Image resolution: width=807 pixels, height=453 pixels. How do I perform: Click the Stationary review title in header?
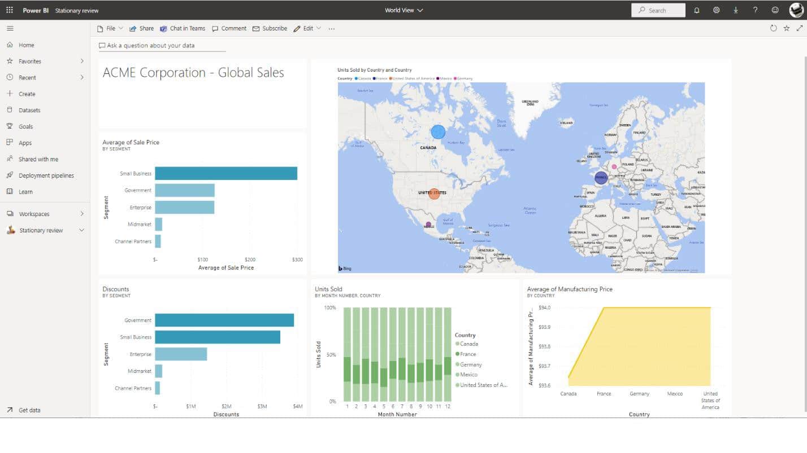(x=77, y=10)
